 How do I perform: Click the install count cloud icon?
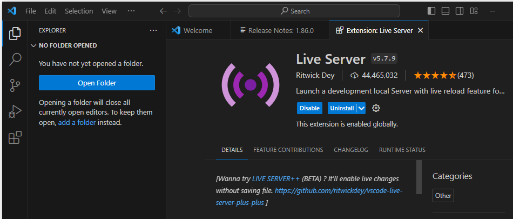click(x=354, y=76)
